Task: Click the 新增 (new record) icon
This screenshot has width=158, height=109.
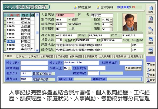Action: click(151, 9)
